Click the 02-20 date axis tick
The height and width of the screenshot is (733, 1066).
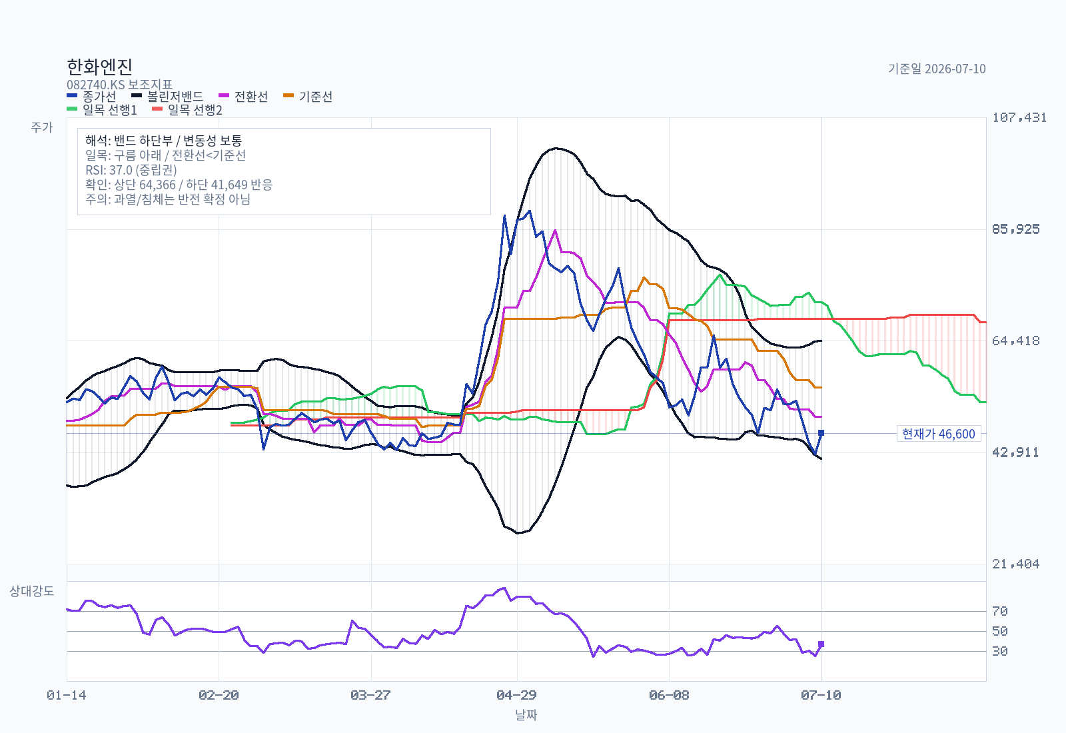(219, 695)
